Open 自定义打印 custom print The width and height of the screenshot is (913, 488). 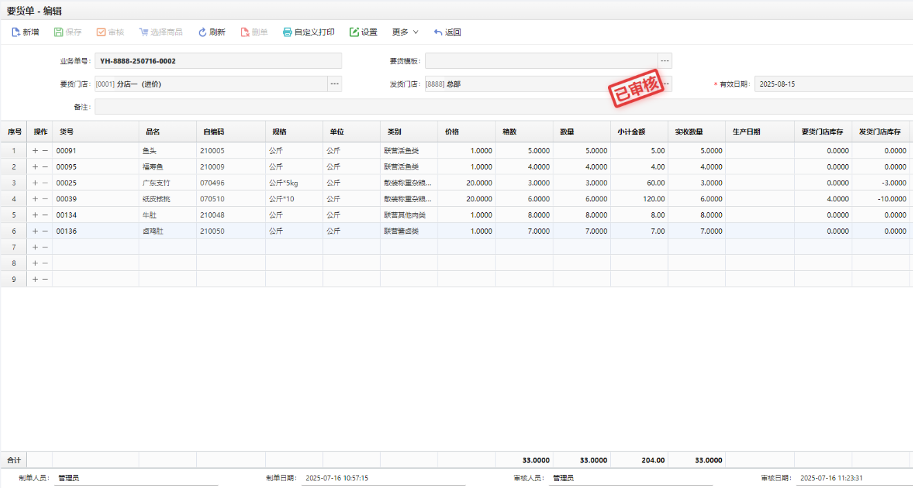[308, 32]
